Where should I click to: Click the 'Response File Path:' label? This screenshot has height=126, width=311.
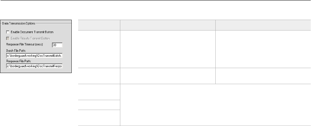[x=18, y=61]
